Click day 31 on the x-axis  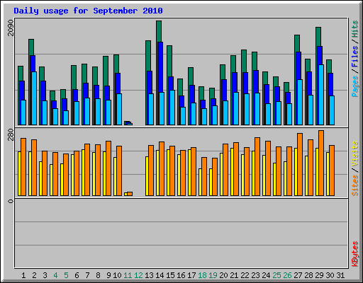pos(340,275)
